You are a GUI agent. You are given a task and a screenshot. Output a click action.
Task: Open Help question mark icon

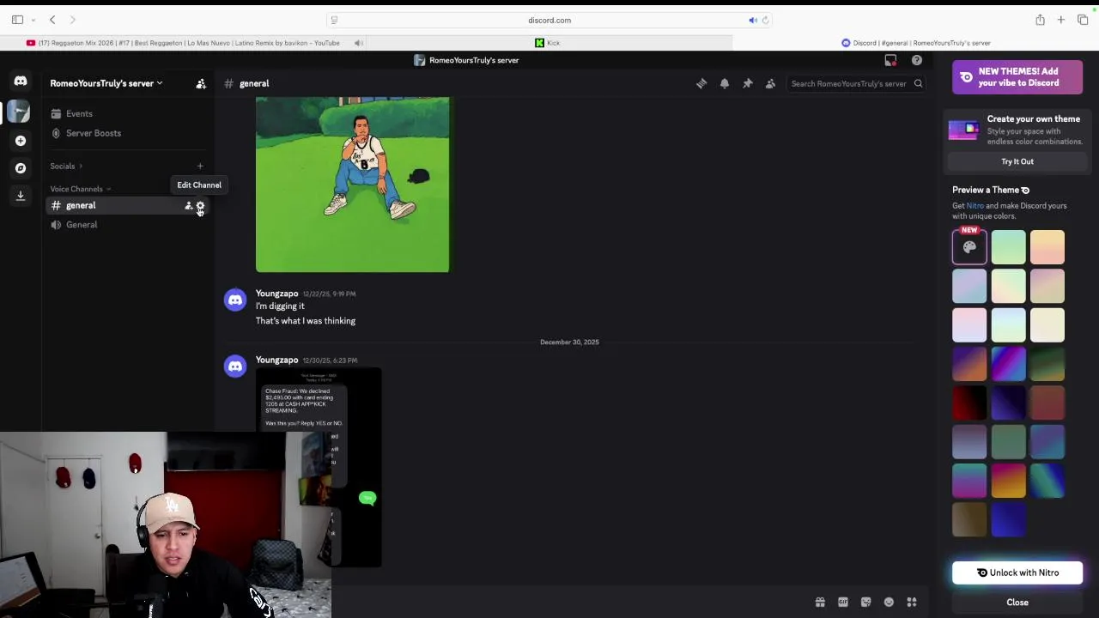click(917, 60)
